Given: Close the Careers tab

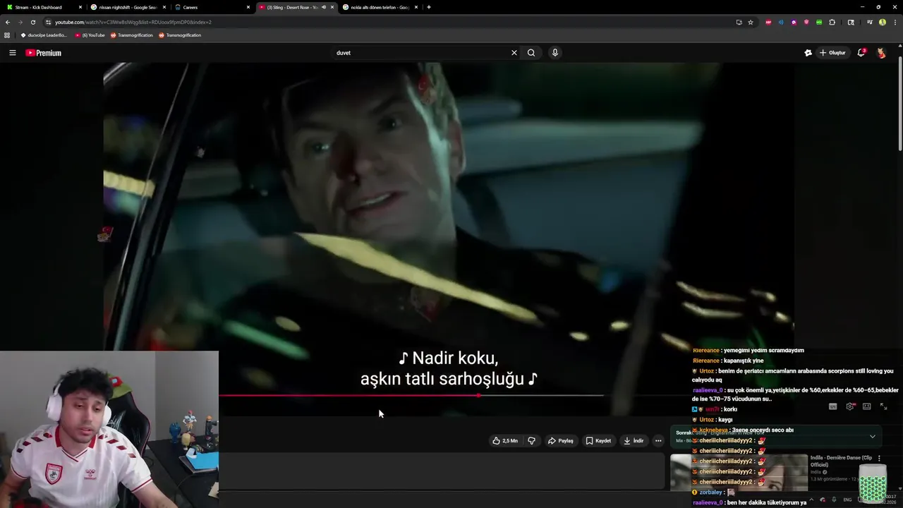Looking at the screenshot, I should tap(248, 7).
